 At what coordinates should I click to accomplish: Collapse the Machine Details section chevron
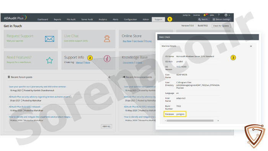point(251,46)
